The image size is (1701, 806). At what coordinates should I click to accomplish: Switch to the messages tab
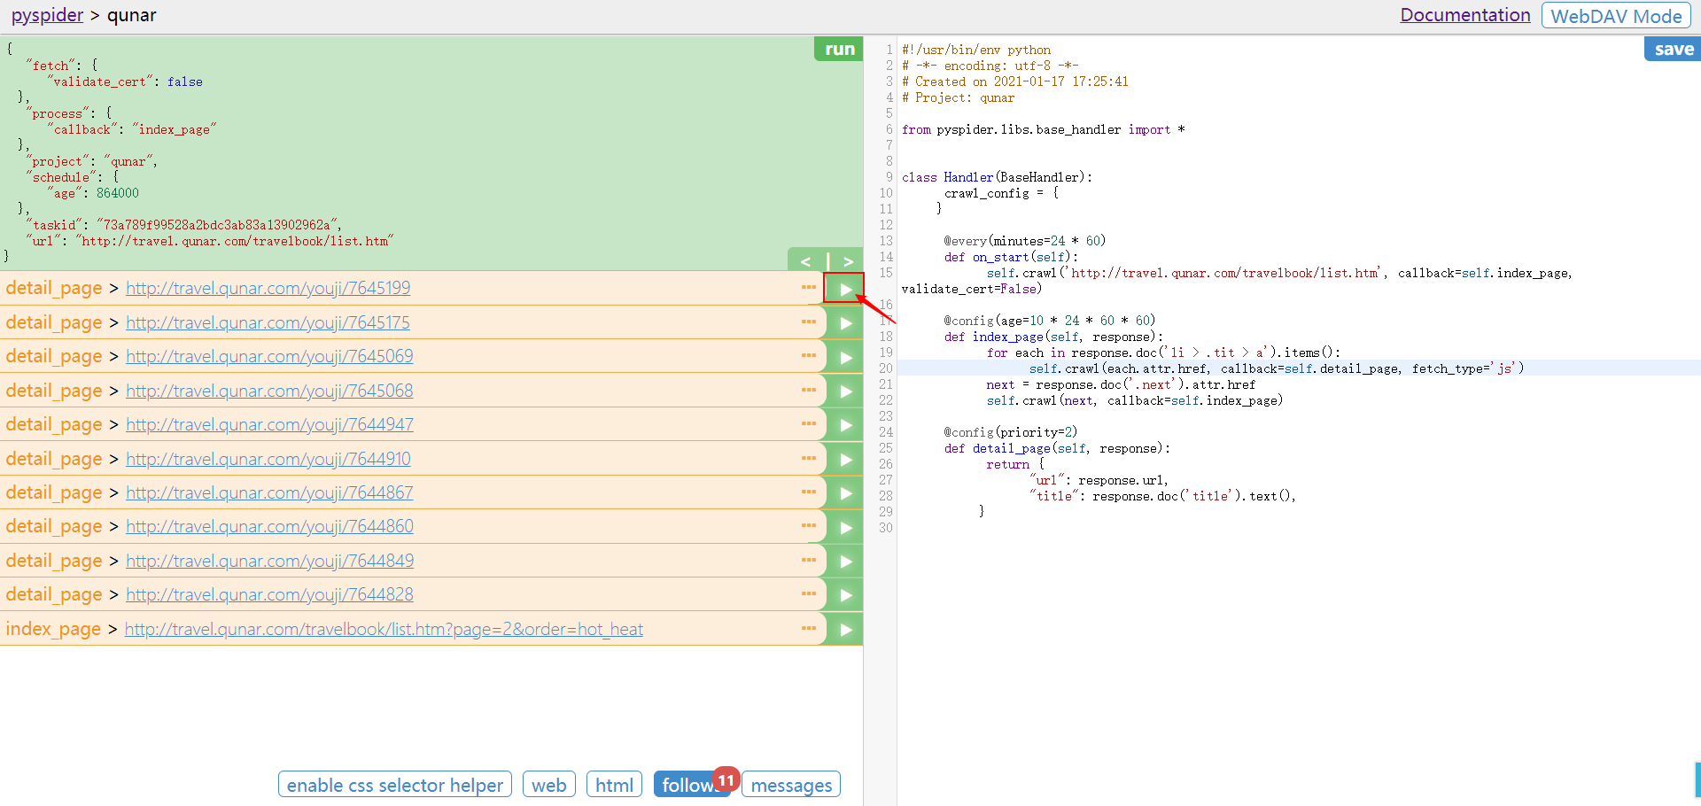(791, 785)
